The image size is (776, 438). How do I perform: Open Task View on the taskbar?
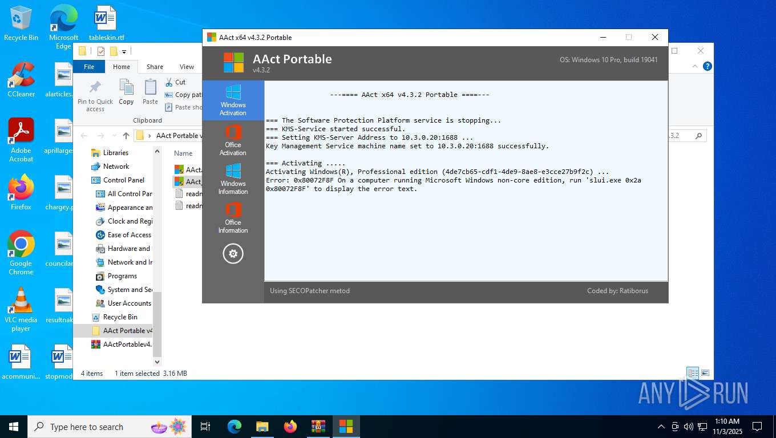(x=206, y=427)
